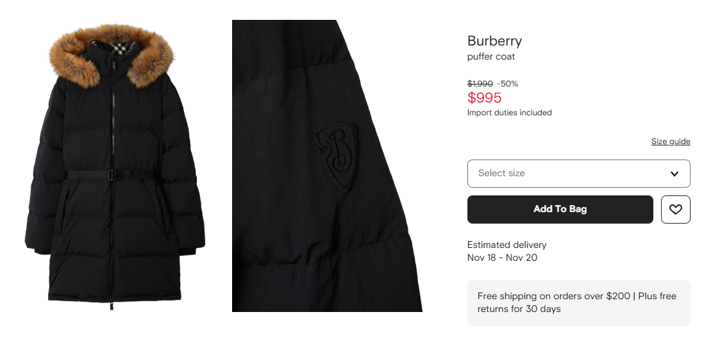
Task: Click the crossed-out $1,990 original price
Action: tap(480, 84)
